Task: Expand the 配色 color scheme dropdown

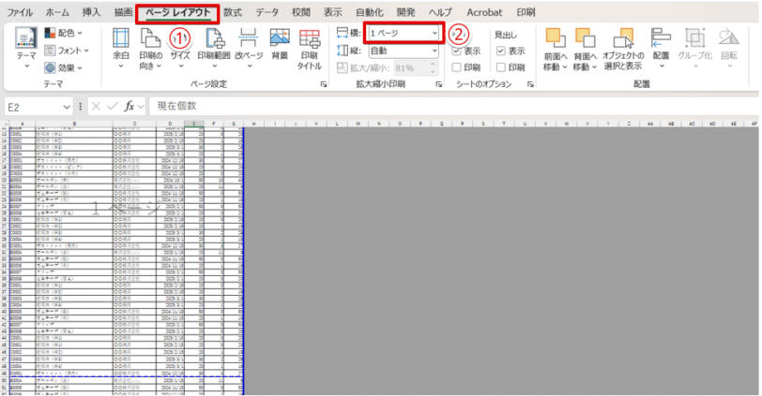Action: (x=63, y=33)
